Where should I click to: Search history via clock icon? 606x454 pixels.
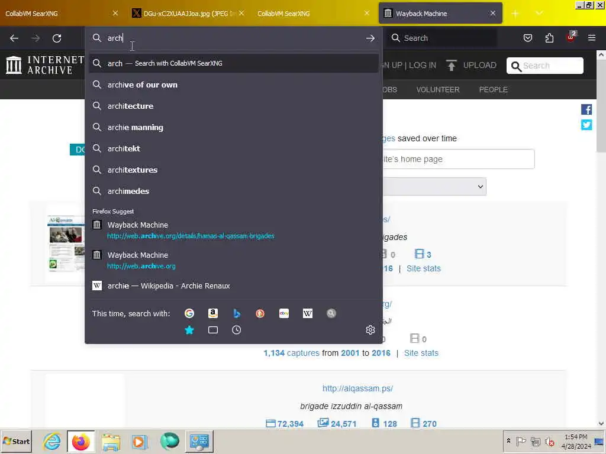coord(237,330)
